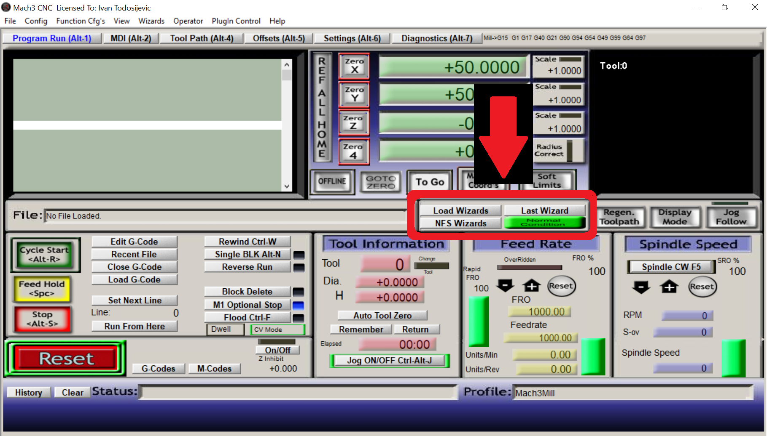Click the To Go button
The width and height of the screenshot is (767, 436).
click(430, 182)
